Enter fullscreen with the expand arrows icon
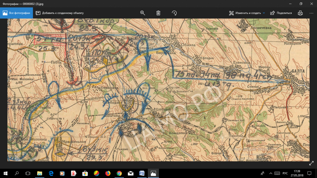 (311, 163)
